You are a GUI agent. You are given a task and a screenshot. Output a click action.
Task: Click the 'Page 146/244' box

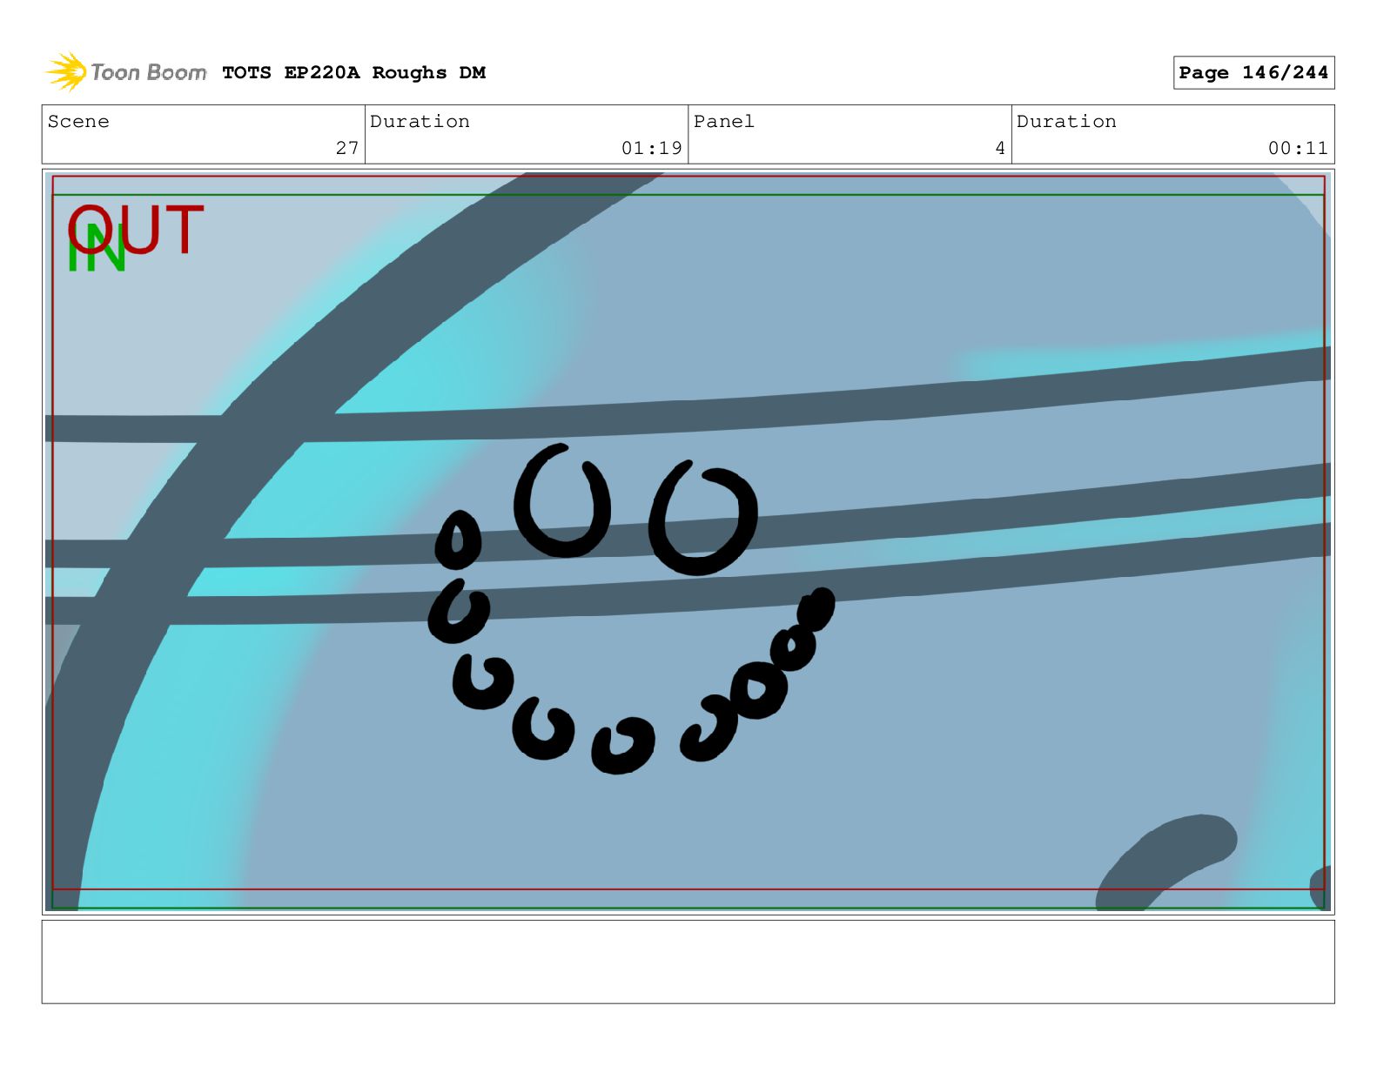tap(1253, 73)
